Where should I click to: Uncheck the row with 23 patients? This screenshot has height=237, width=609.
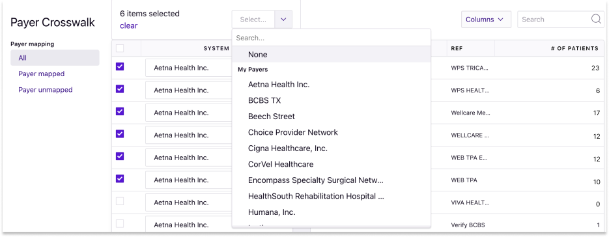(x=120, y=67)
